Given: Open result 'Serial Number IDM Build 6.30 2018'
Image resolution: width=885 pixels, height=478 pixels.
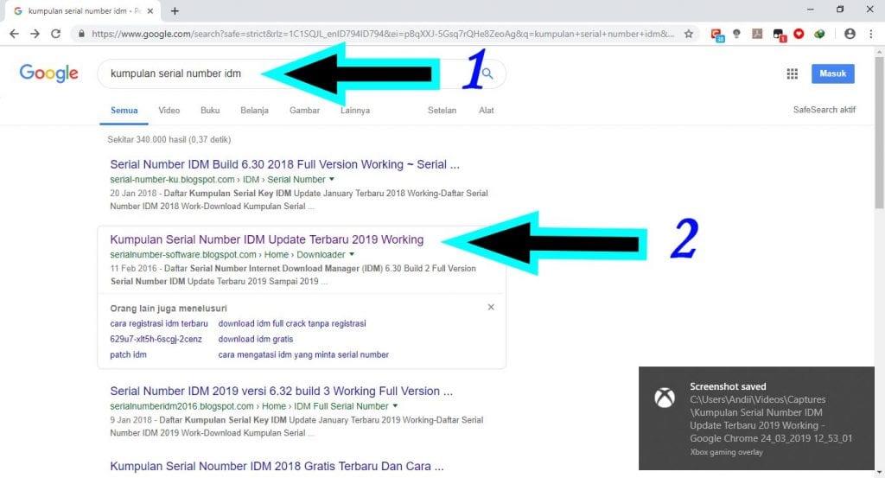Looking at the screenshot, I should 284,164.
